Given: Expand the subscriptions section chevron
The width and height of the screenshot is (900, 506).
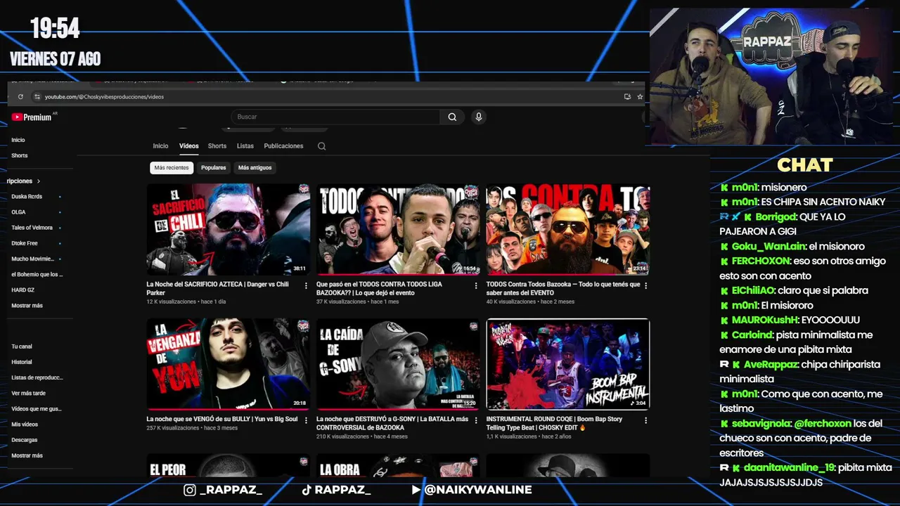Looking at the screenshot, I should [x=39, y=181].
